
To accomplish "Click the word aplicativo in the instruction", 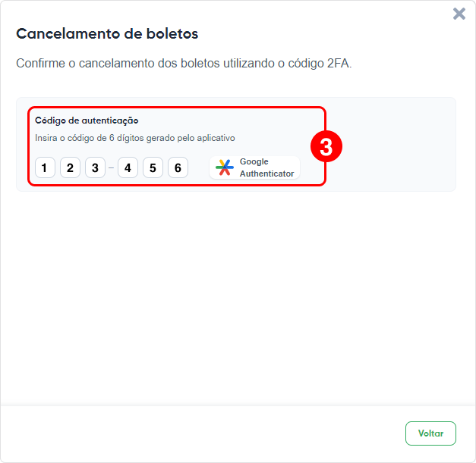I will click(216, 138).
